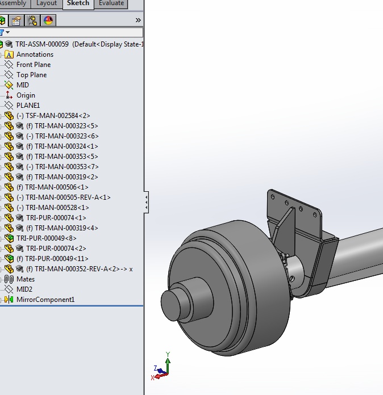
Task: Open the DisplayManager color sphere icon
Action: click(x=48, y=20)
